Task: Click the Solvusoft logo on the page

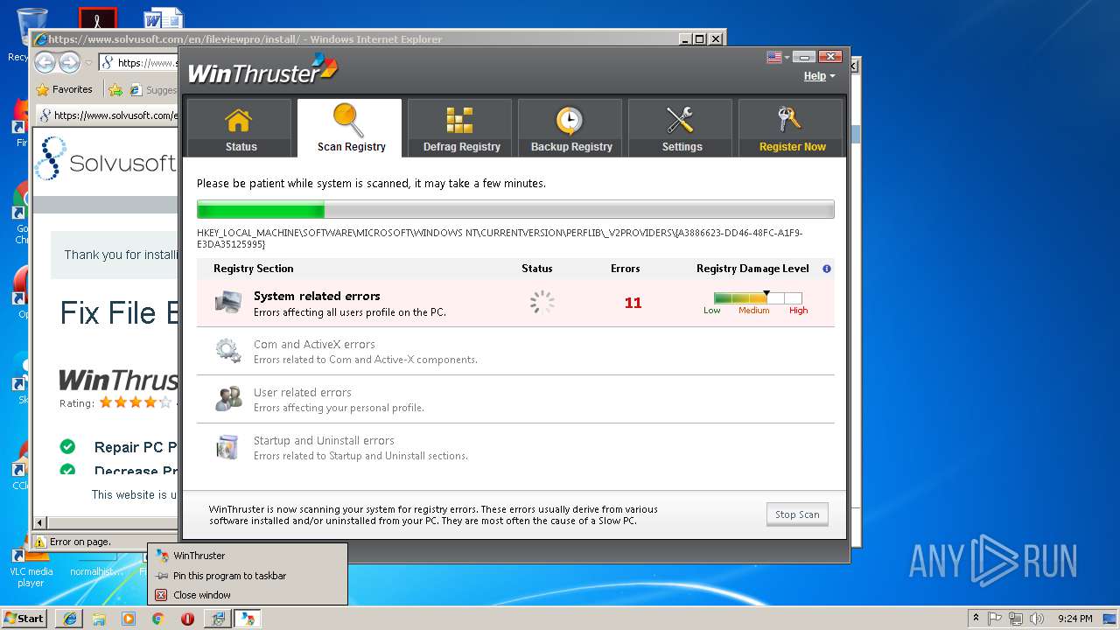Action: pos(105,159)
